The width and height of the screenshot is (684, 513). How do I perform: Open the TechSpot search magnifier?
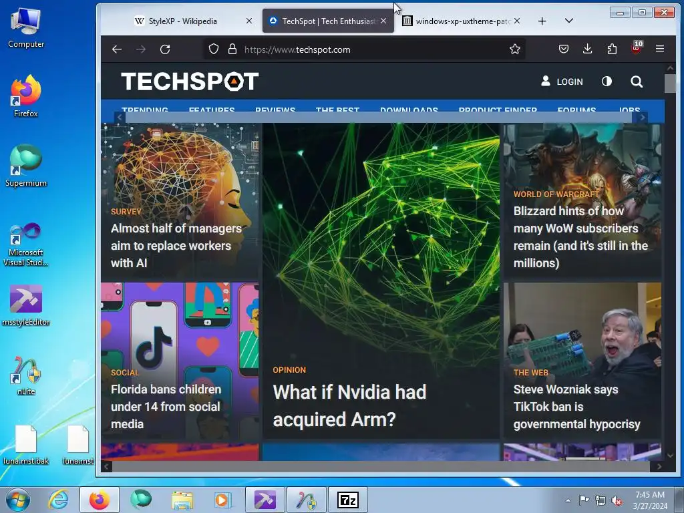click(637, 81)
